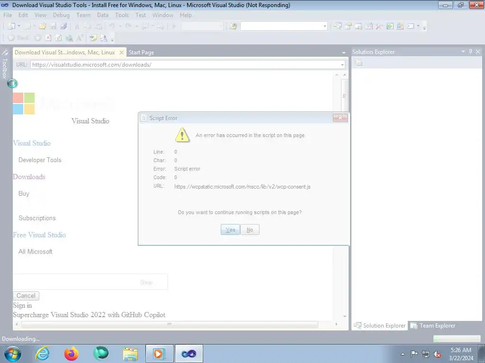485x363 pixels.
Task: Open the New Project dropdown arrow
Action: [19, 26]
